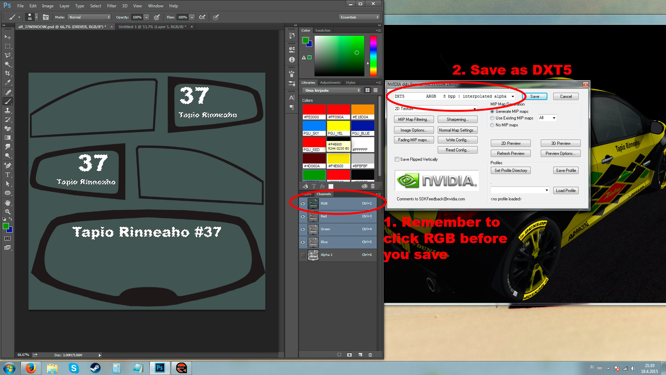The image size is (666, 375).
Task: Select Generate MIP maps radio button
Action: coord(492,111)
